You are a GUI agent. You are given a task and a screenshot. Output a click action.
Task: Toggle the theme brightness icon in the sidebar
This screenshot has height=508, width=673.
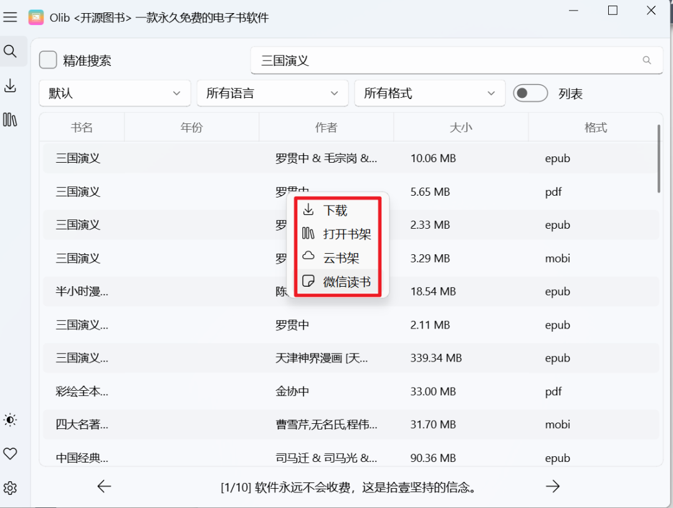click(11, 420)
